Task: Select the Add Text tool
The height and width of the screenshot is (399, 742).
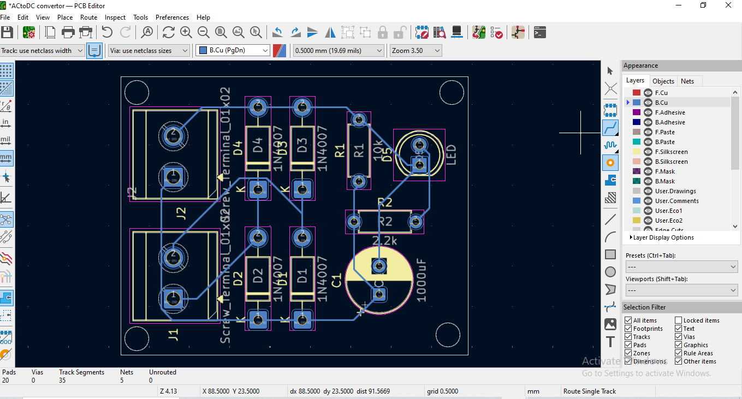Action: pos(610,341)
